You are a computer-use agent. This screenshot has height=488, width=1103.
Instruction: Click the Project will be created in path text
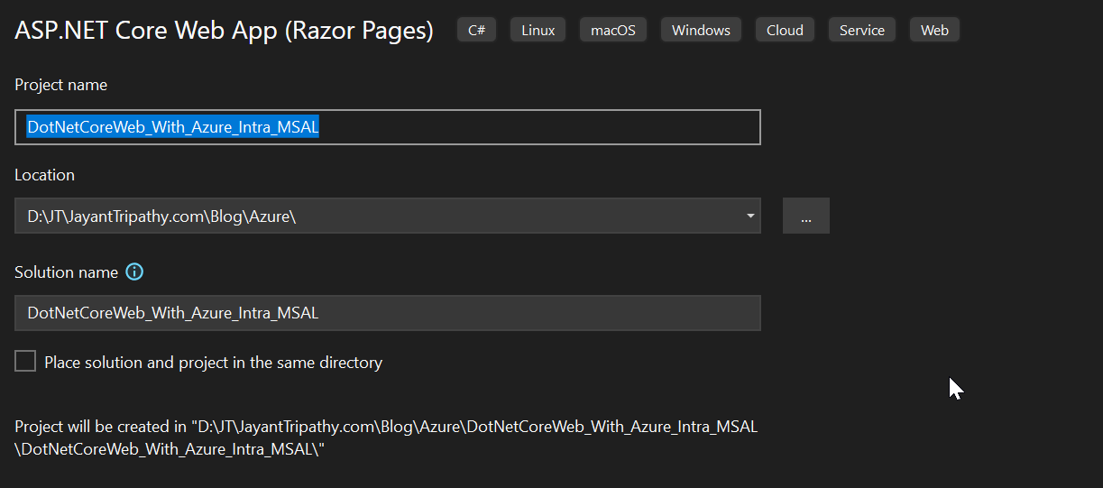pos(387,437)
